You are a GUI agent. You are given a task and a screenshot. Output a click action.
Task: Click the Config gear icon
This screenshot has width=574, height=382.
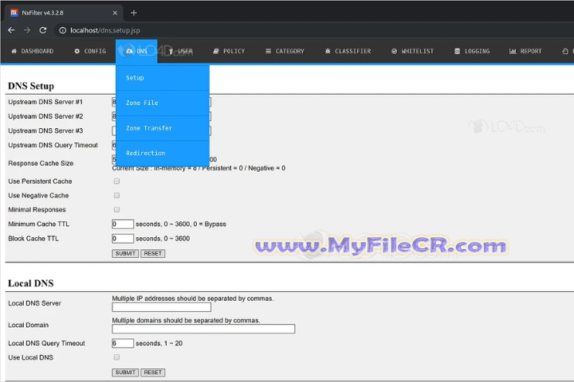coord(77,51)
